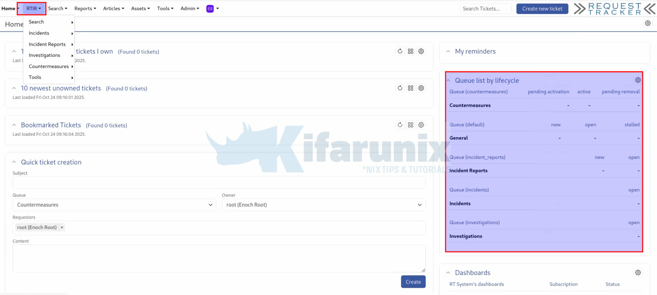Open the homepage settings gear below the logo

(x=648, y=23)
